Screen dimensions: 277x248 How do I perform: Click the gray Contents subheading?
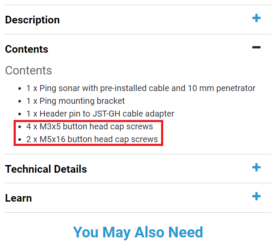point(29,71)
